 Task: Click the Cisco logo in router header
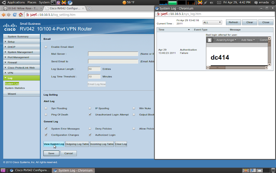click(10, 27)
